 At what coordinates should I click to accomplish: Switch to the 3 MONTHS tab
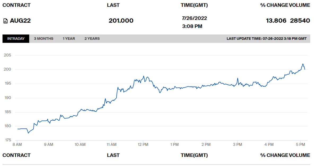(43, 39)
